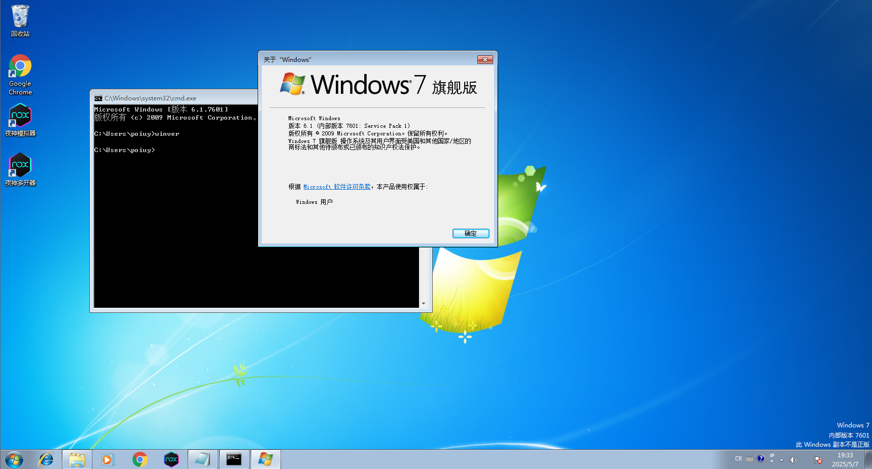This screenshot has height=469, width=872.
Task: Switch to the cmd.exe taskbar button
Action: (x=234, y=459)
